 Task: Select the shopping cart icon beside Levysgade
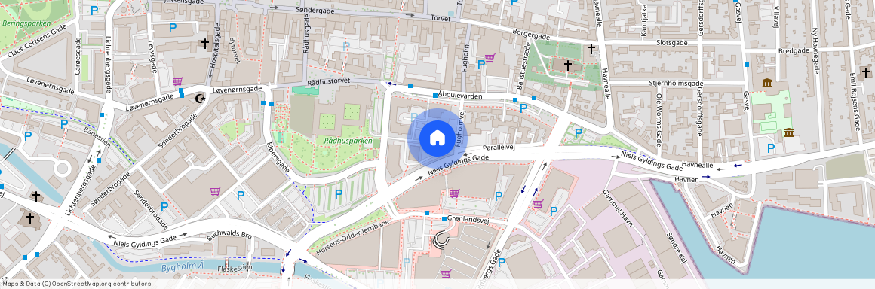point(178,81)
